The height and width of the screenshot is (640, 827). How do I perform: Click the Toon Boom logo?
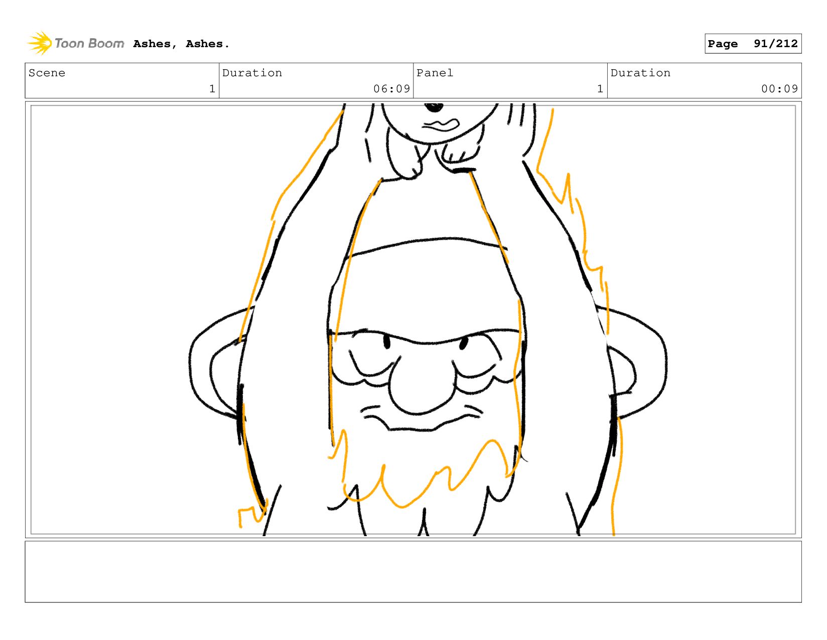(75, 44)
